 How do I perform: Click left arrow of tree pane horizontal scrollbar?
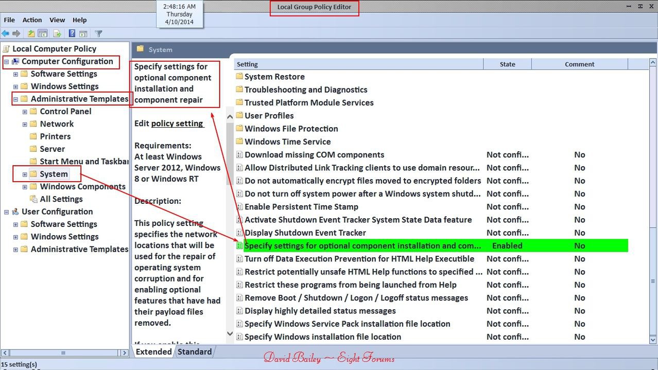(x=5, y=353)
